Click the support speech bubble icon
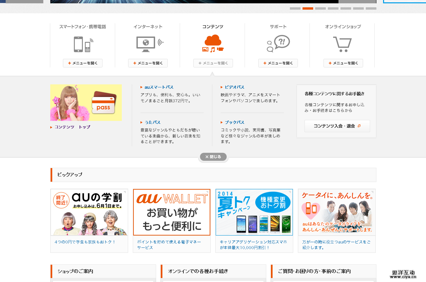The height and width of the screenshot is (282, 426). [x=278, y=44]
